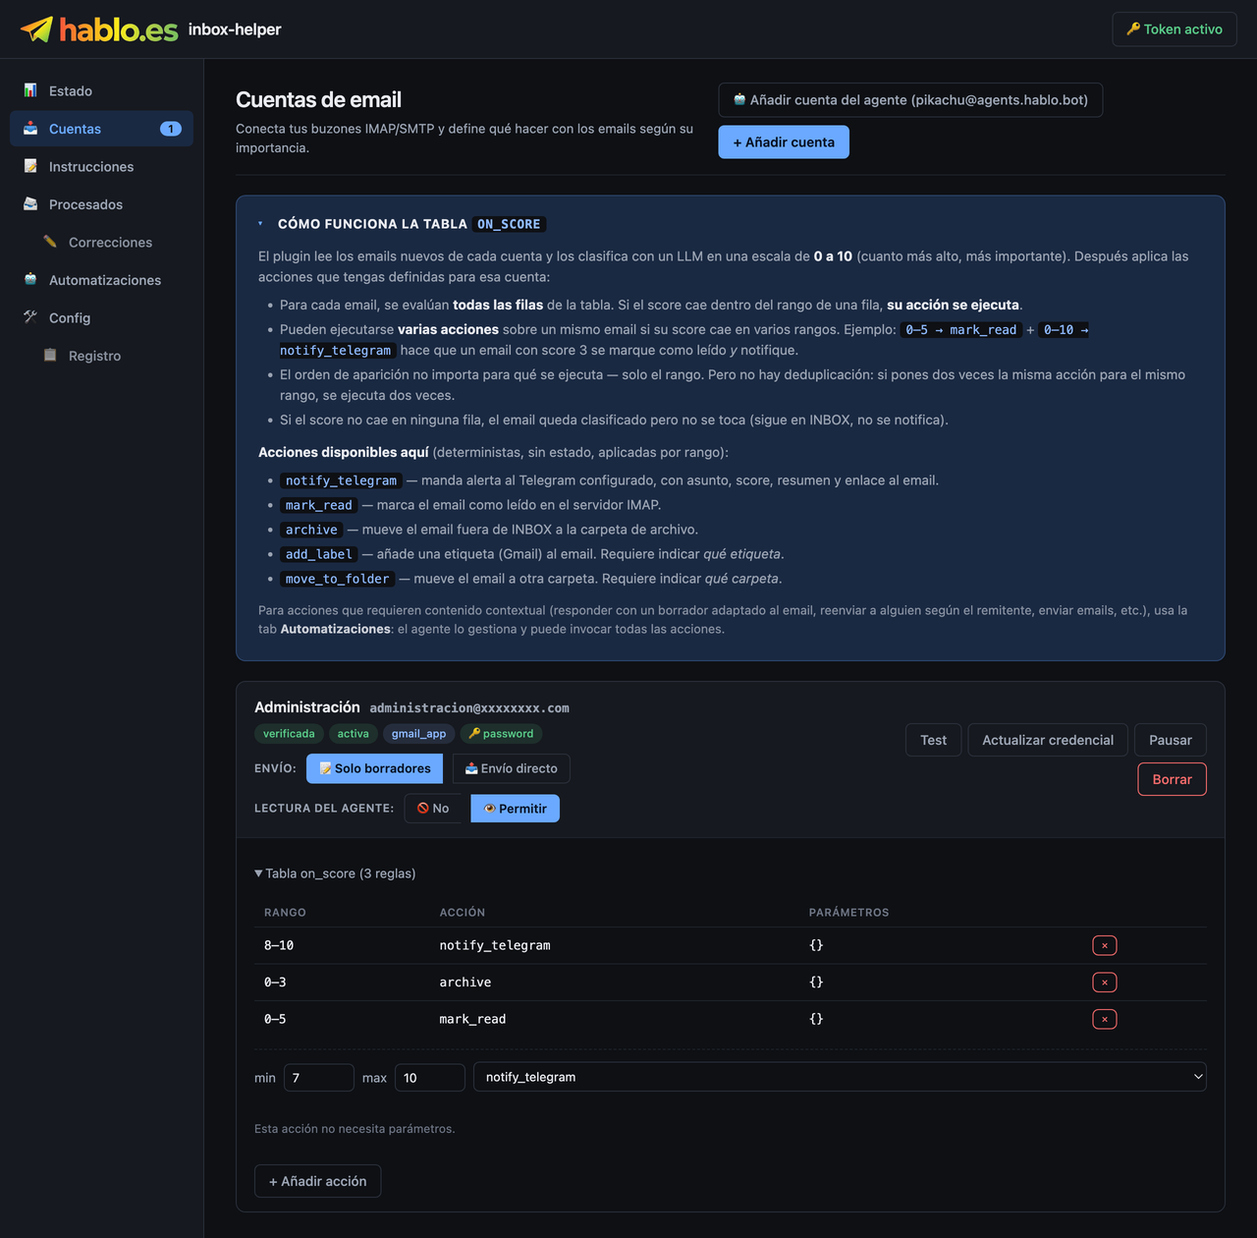Click the Cuentas count badge showing 1
1257x1238 pixels.
point(171,129)
